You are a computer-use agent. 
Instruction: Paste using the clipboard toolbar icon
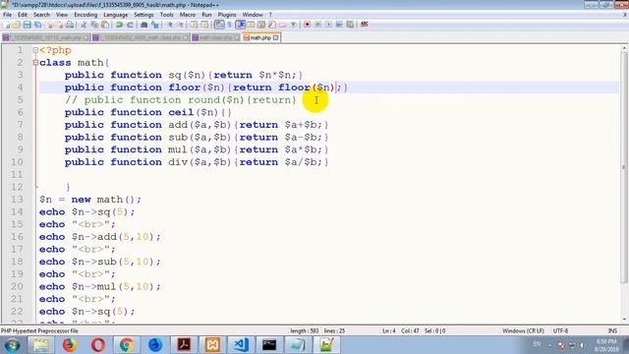tap(105, 25)
